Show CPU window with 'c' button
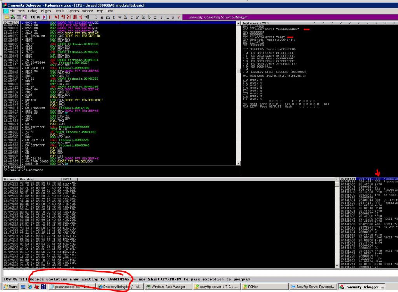Image resolution: width=398 pixels, height=292 pixels. click(131, 17)
